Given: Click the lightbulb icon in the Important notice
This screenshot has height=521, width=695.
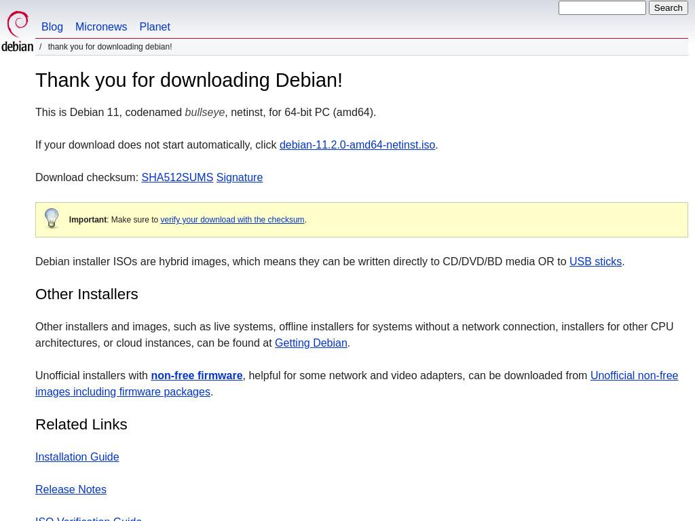Looking at the screenshot, I should pyautogui.click(x=52, y=218).
